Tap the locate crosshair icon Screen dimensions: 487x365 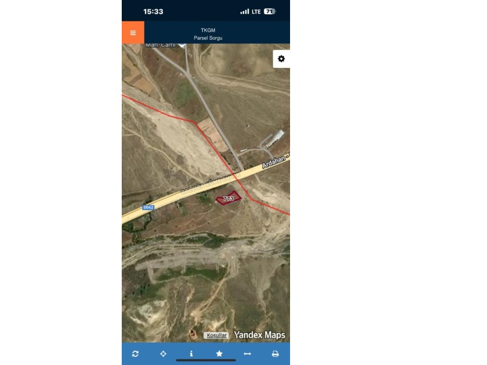point(163,354)
